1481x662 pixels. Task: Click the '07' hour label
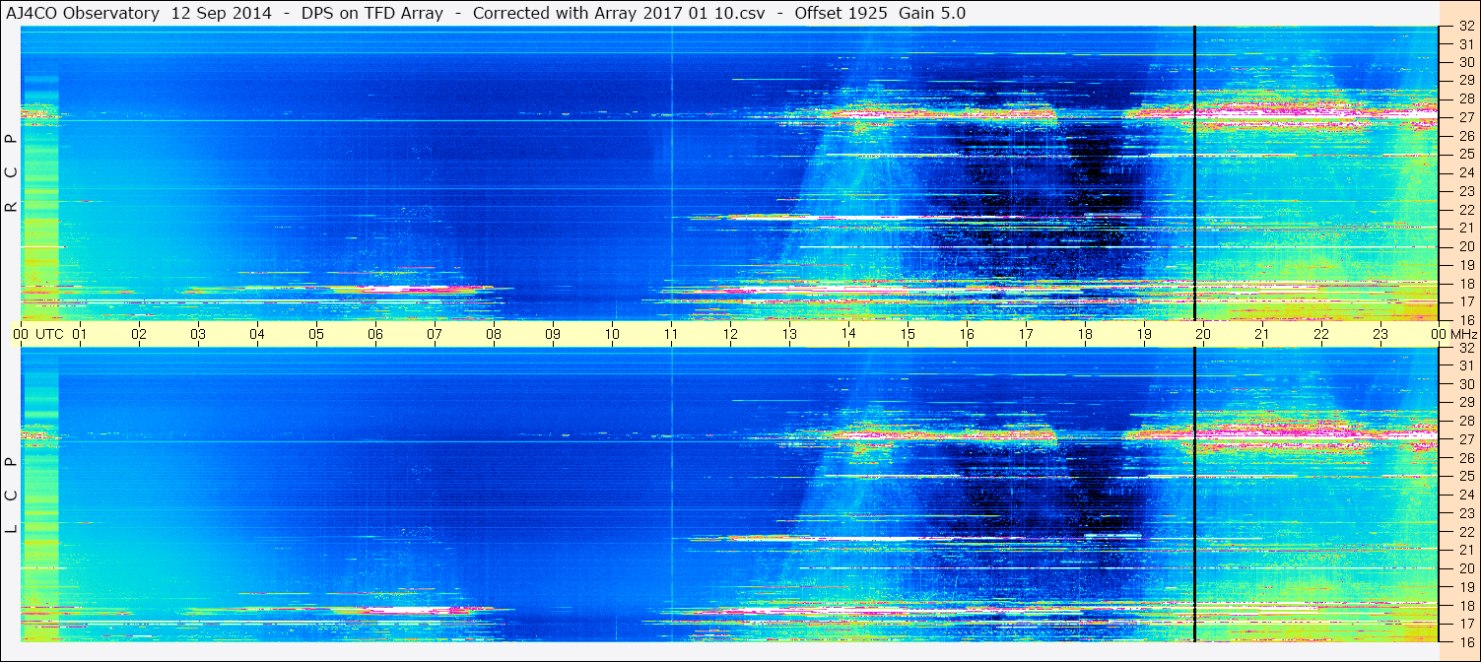[435, 334]
